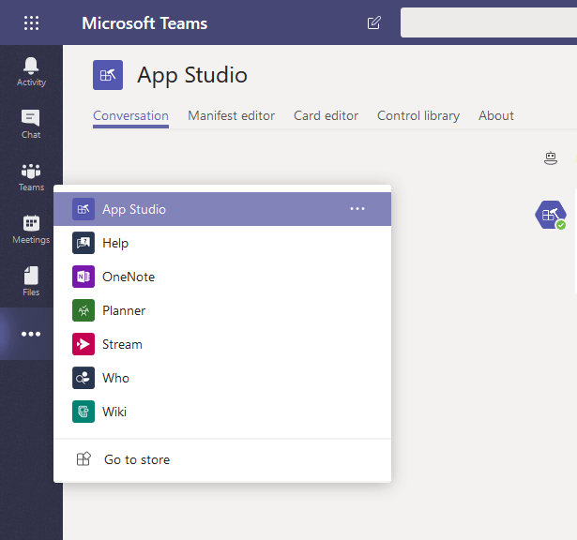Click the OneNote app icon
This screenshot has height=540, width=577.
click(84, 277)
